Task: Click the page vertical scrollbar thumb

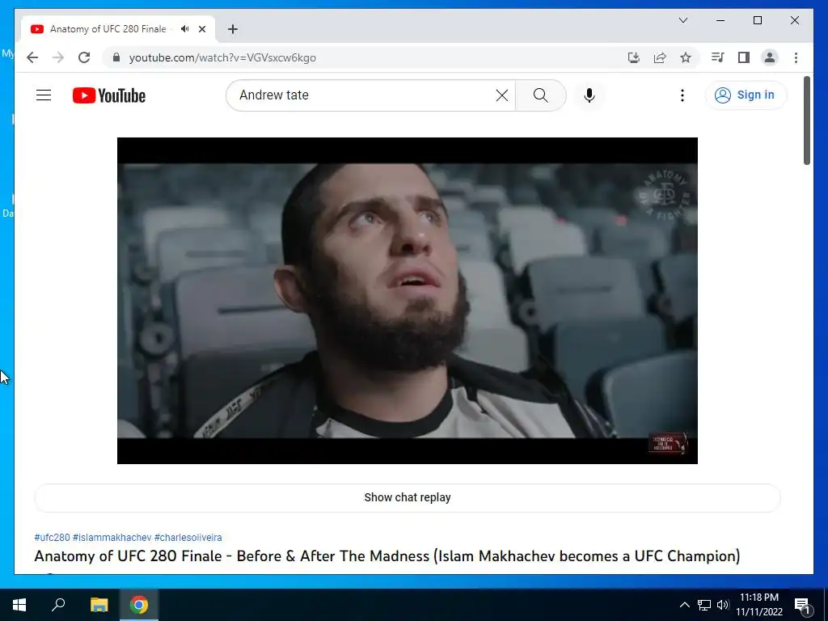Action: 806,120
